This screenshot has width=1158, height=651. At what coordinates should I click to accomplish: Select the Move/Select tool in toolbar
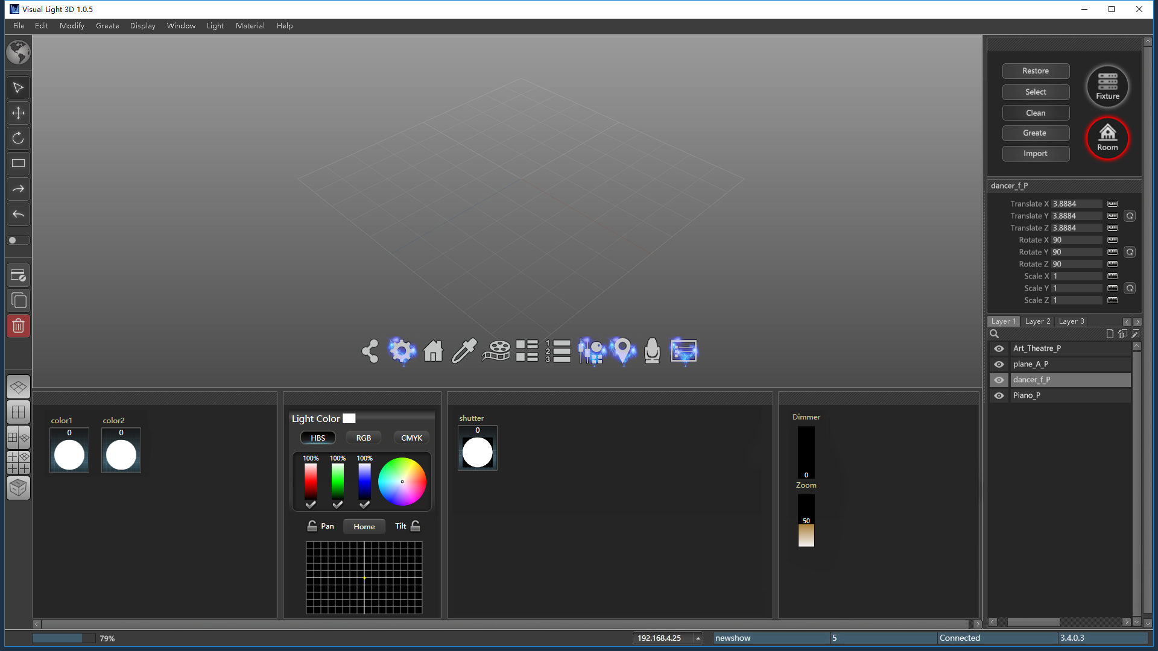click(x=17, y=87)
